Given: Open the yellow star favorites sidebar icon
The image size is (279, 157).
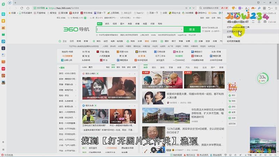Looking at the screenshot, I should coord(3,21).
